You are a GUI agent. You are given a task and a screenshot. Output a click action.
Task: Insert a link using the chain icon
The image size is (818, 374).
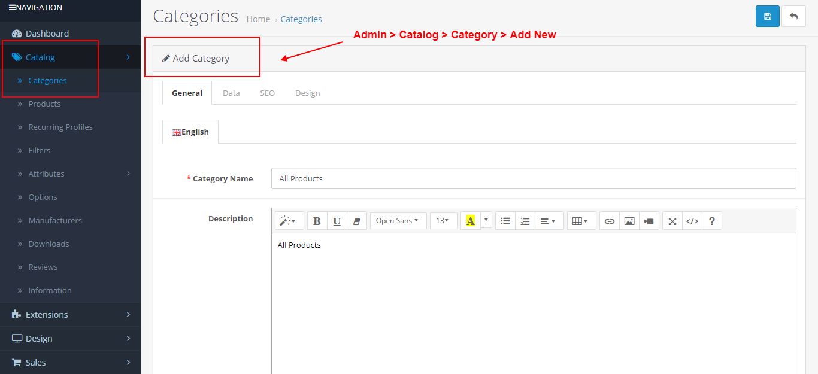tap(610, 221)
